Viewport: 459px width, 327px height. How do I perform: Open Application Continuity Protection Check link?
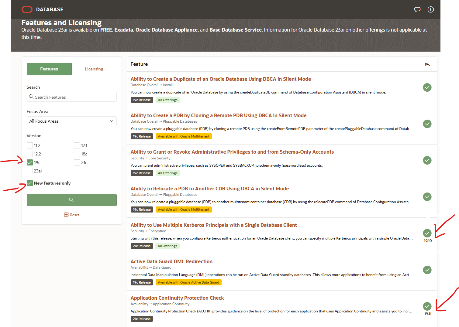point(177,298)
